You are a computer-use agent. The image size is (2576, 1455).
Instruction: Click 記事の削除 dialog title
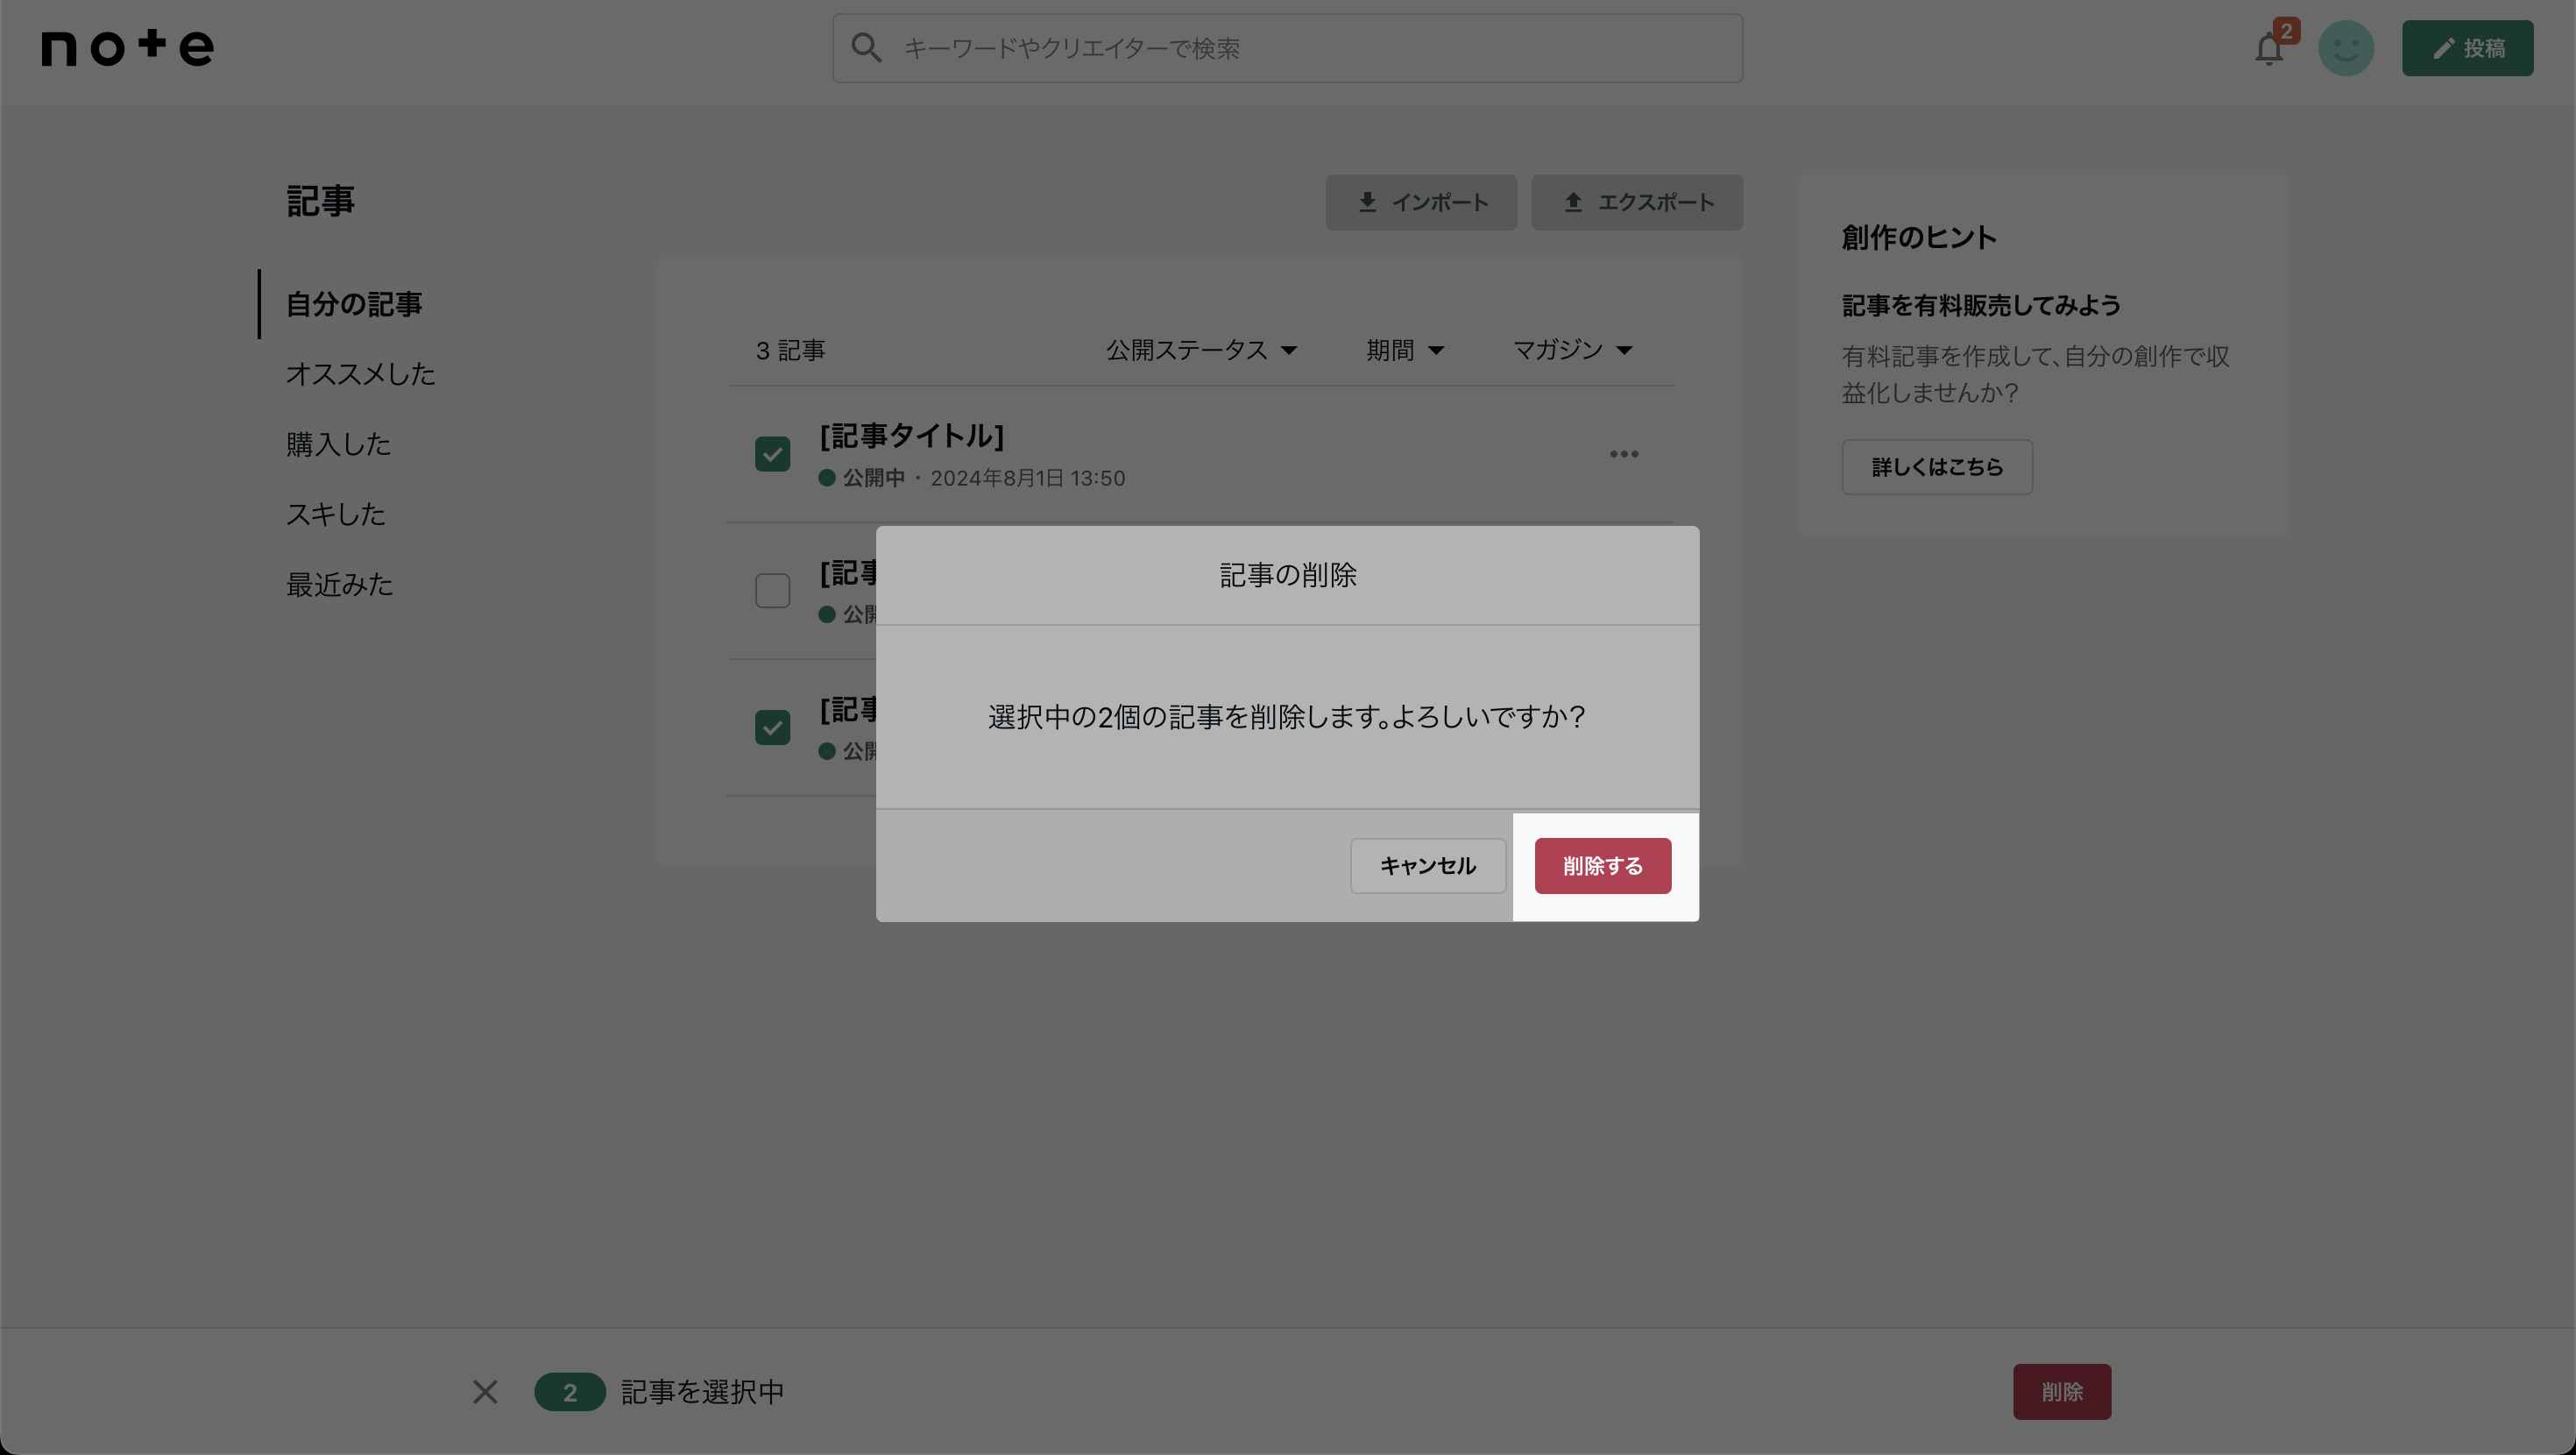tap(1287, 575)
